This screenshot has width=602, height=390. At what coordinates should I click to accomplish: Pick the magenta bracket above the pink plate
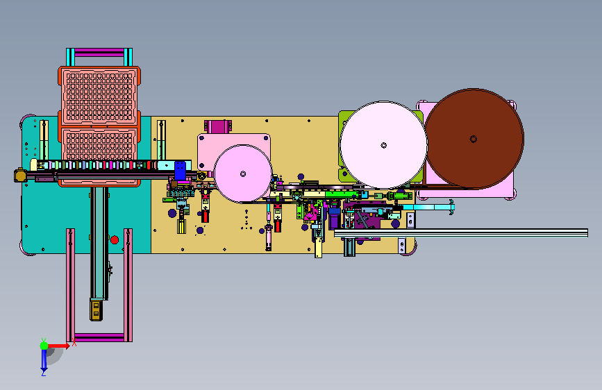(x=218, y=126)
